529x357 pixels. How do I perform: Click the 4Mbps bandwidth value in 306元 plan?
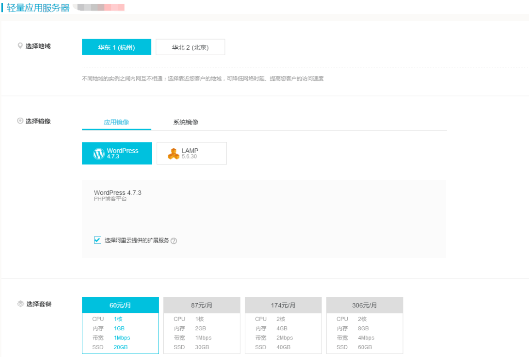[366, 338]
